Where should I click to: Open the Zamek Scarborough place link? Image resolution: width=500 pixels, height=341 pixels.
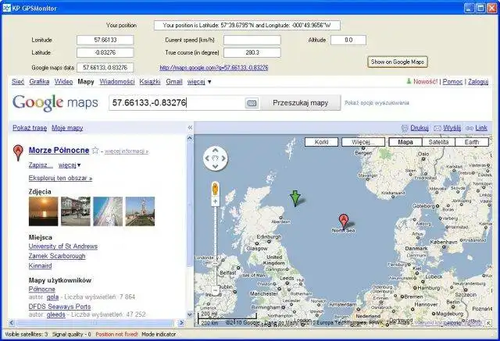[57, 256]
